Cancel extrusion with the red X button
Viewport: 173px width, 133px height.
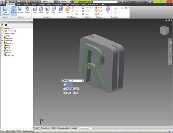(69, 93)
